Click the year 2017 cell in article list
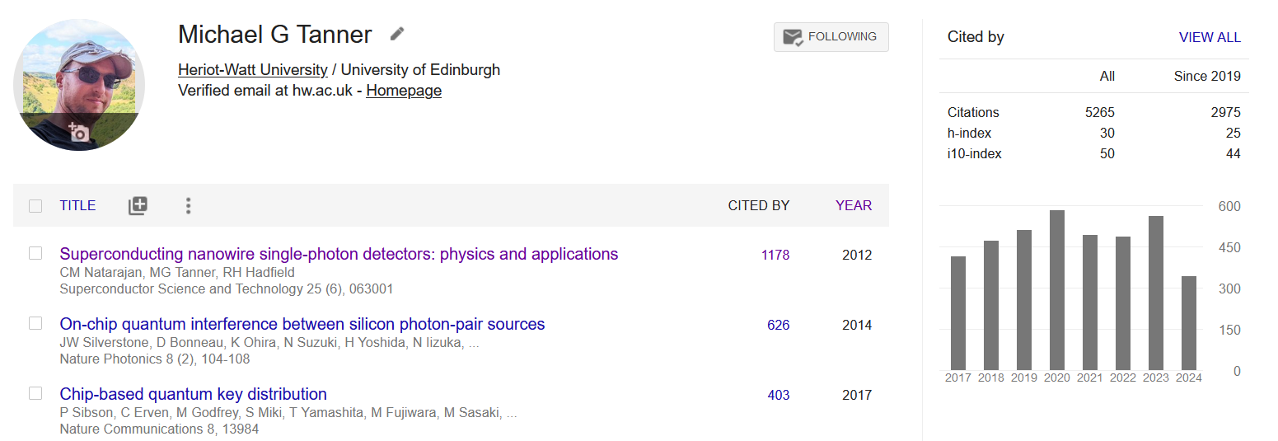This screenshot has height=441, width=1278. (857, 395)
